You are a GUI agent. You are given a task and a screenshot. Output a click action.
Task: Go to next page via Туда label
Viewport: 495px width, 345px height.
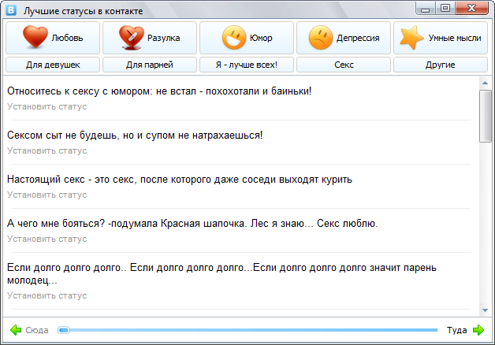(x=457, y=330)
